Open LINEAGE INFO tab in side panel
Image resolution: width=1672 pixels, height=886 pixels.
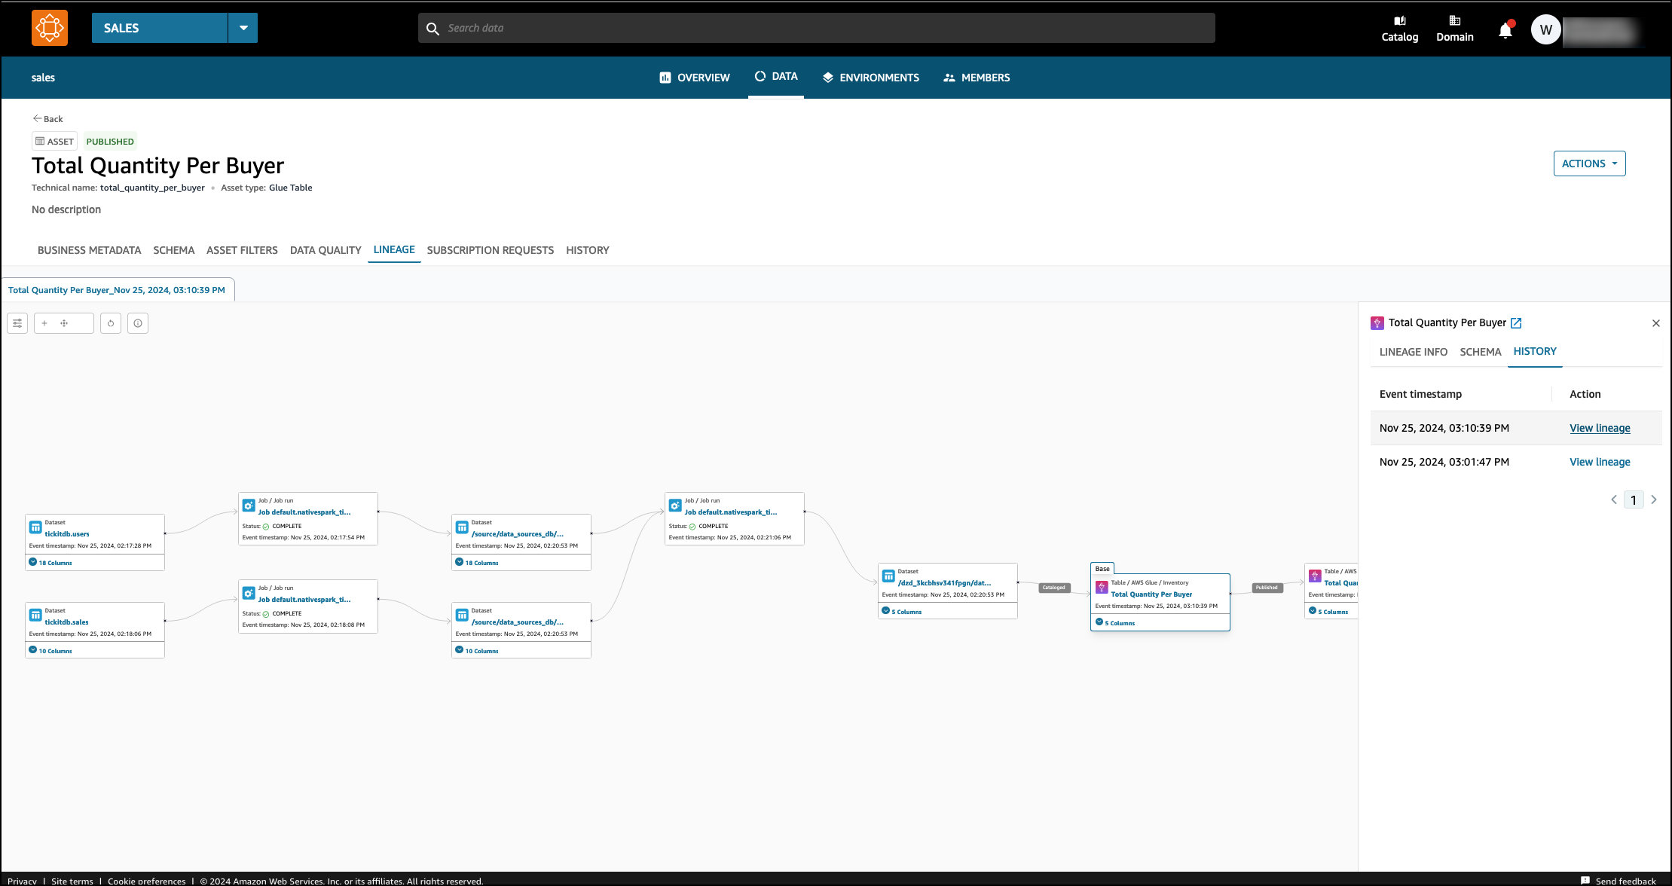[1413, 352]
